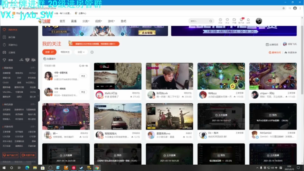Viewport: 304px width, 171px height.
Task: Open the 客户端 icon with red badge
Action: pos(241,21)
